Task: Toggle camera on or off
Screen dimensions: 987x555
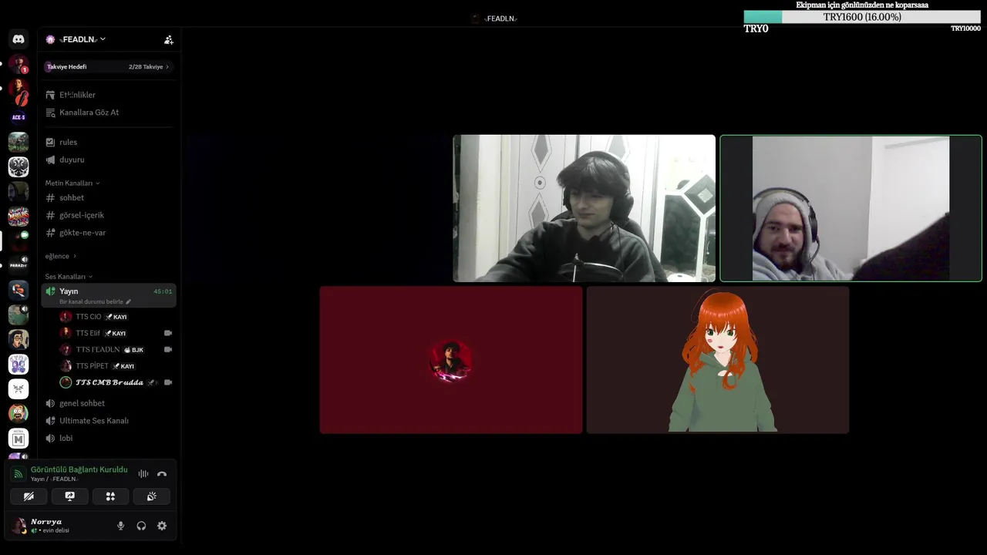Action: (x=29, y=496)
